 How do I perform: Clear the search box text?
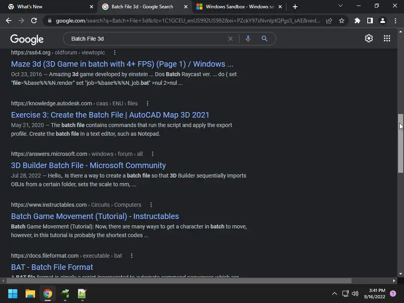(230, 39)
